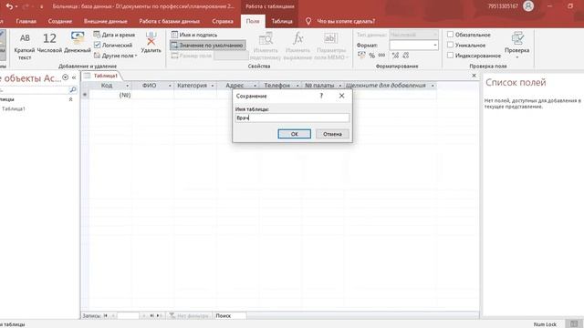Open the Категория column dropdown arrow

click(213, 86)
